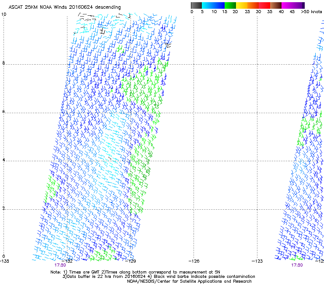Screen dimensions: 324x284
Task: Click the green 15-20 knots color bar segment
Action: pyautogui.click(x=230, y=5)
